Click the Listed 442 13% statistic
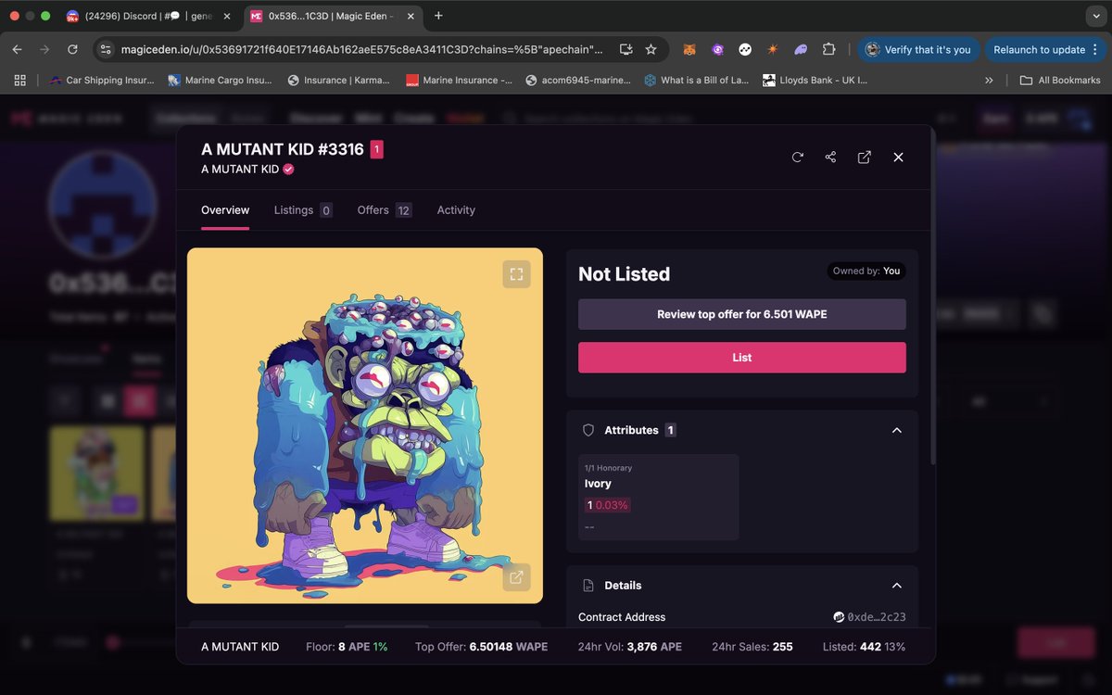 click(865, 647)
